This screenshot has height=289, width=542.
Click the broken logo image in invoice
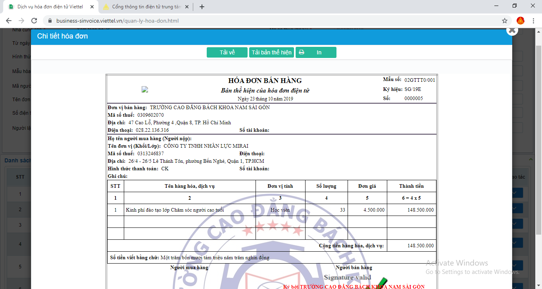pyautogui.click(x=145, y=90)
